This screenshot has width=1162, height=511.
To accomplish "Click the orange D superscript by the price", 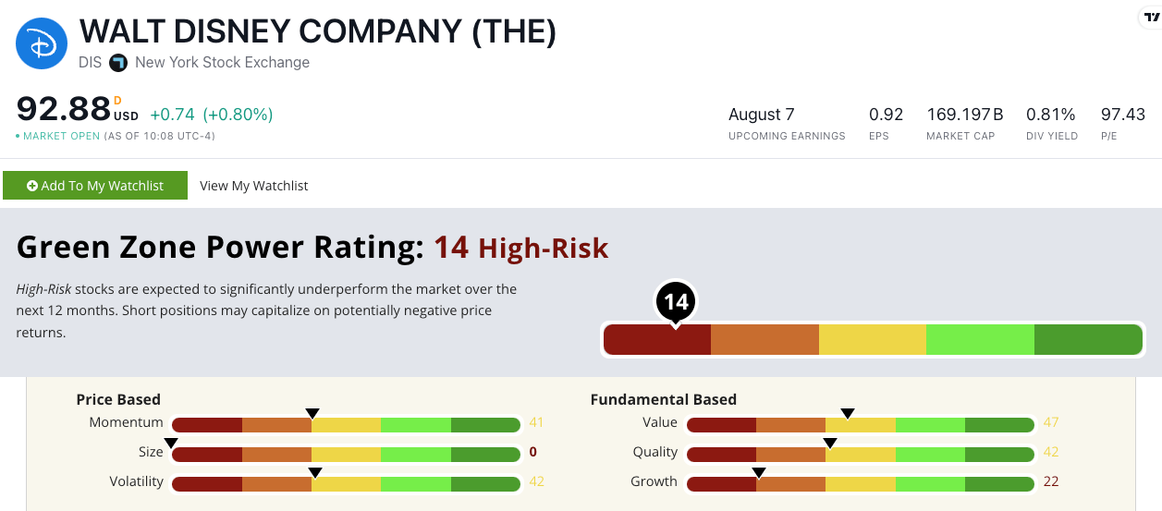I will 117,100.
